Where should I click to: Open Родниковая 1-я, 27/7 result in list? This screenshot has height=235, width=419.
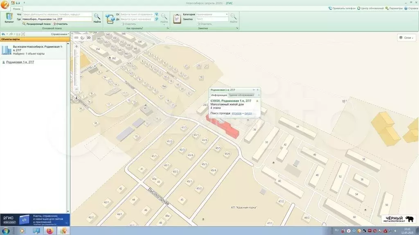(x=20, y=62)
